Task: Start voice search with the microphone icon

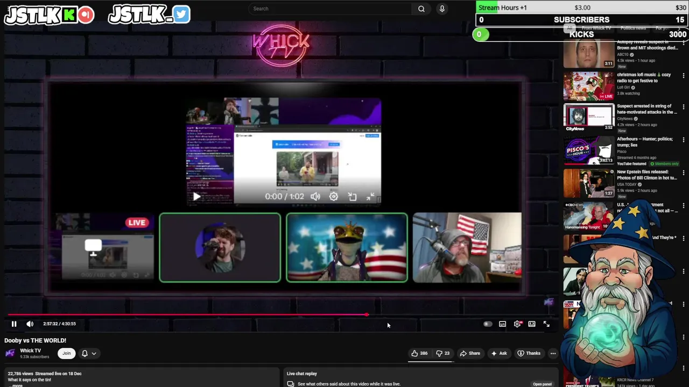Action: (442, 9)
